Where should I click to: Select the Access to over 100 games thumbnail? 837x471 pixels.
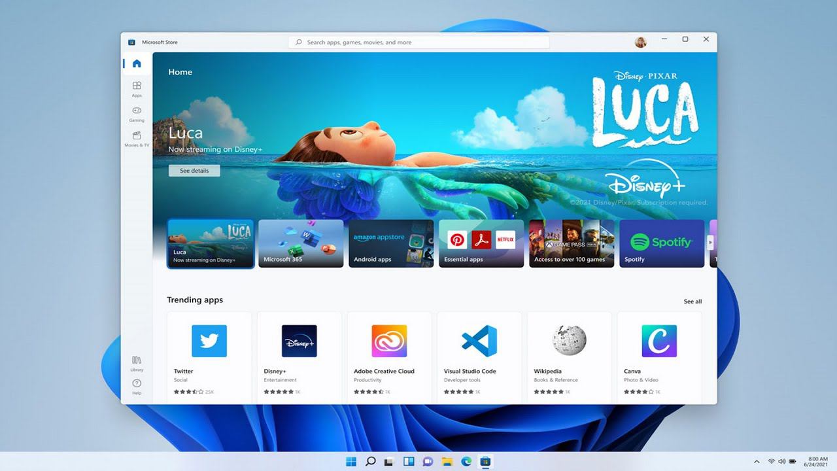tap(572, 243)
